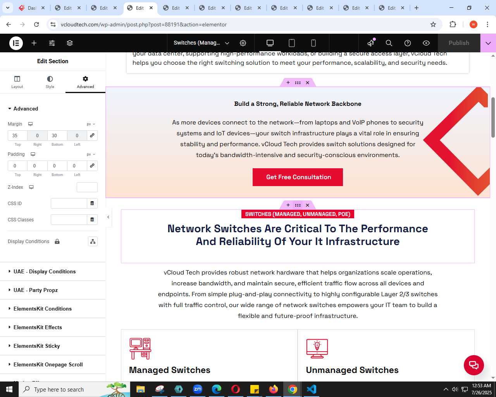
Task: Open Windows Start menu
Action: tap(9, 389)
